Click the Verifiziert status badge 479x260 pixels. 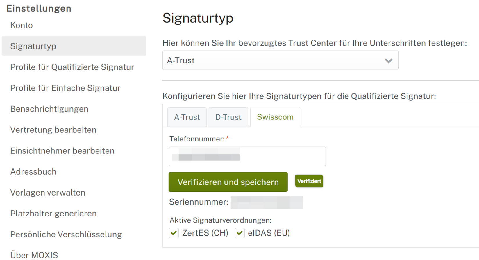(x=309, y=181)
